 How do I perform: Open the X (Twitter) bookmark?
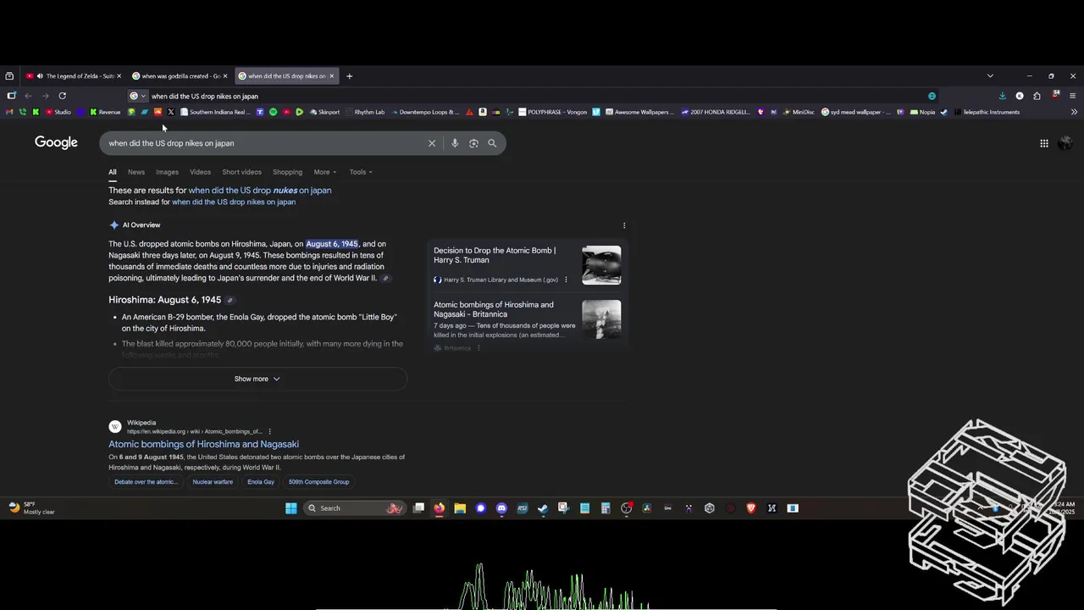tap(170, 112)
